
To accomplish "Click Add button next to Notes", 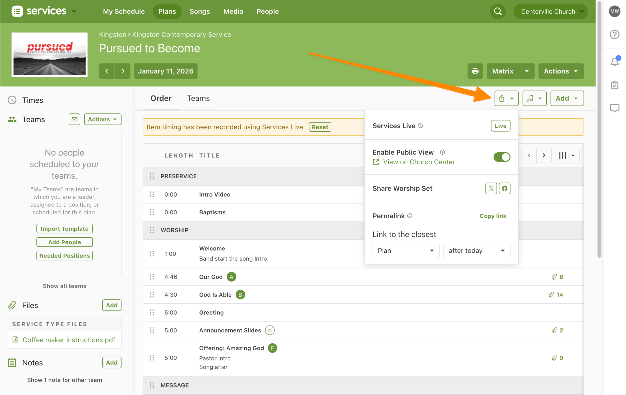I will (x=111, y=362).
